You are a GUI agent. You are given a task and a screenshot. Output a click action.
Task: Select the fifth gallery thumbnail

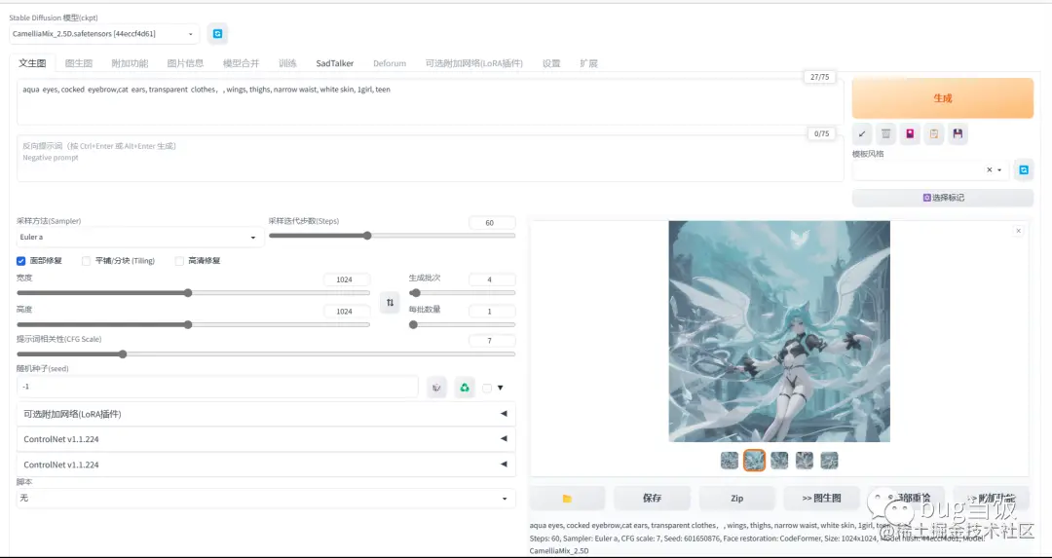(829, 460)
